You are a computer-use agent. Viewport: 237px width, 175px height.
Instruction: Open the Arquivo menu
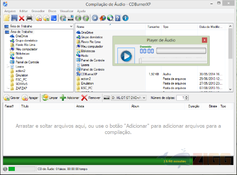coord(10,11)
